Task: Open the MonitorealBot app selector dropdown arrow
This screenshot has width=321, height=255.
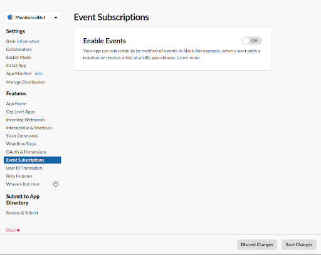Action: (x=56, y=18)
